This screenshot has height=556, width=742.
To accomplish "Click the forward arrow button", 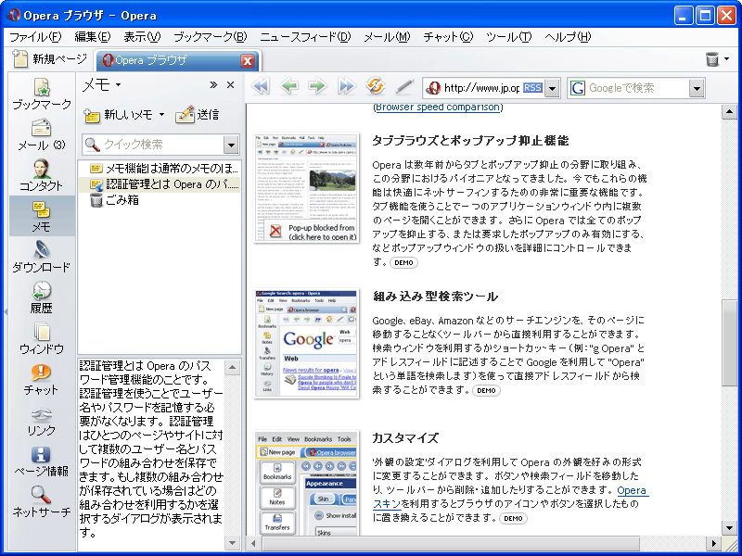I will point(317,86).
